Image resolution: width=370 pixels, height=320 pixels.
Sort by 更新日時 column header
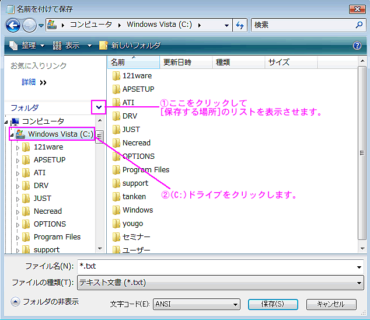click(186, 62)
